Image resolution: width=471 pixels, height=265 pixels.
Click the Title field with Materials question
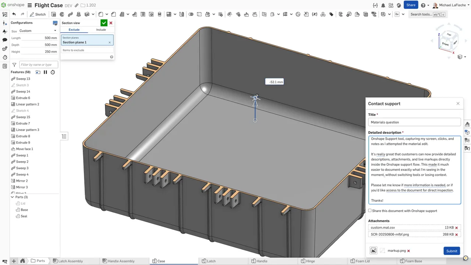point(414,122)
